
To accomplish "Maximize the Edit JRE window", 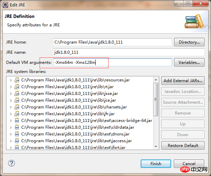I will tap(188, 3).
